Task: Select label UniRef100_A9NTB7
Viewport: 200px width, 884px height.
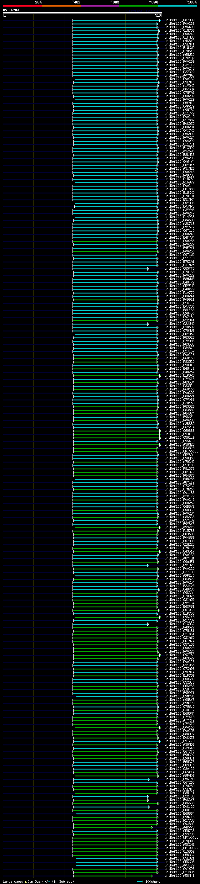Action: coord(179,110)
